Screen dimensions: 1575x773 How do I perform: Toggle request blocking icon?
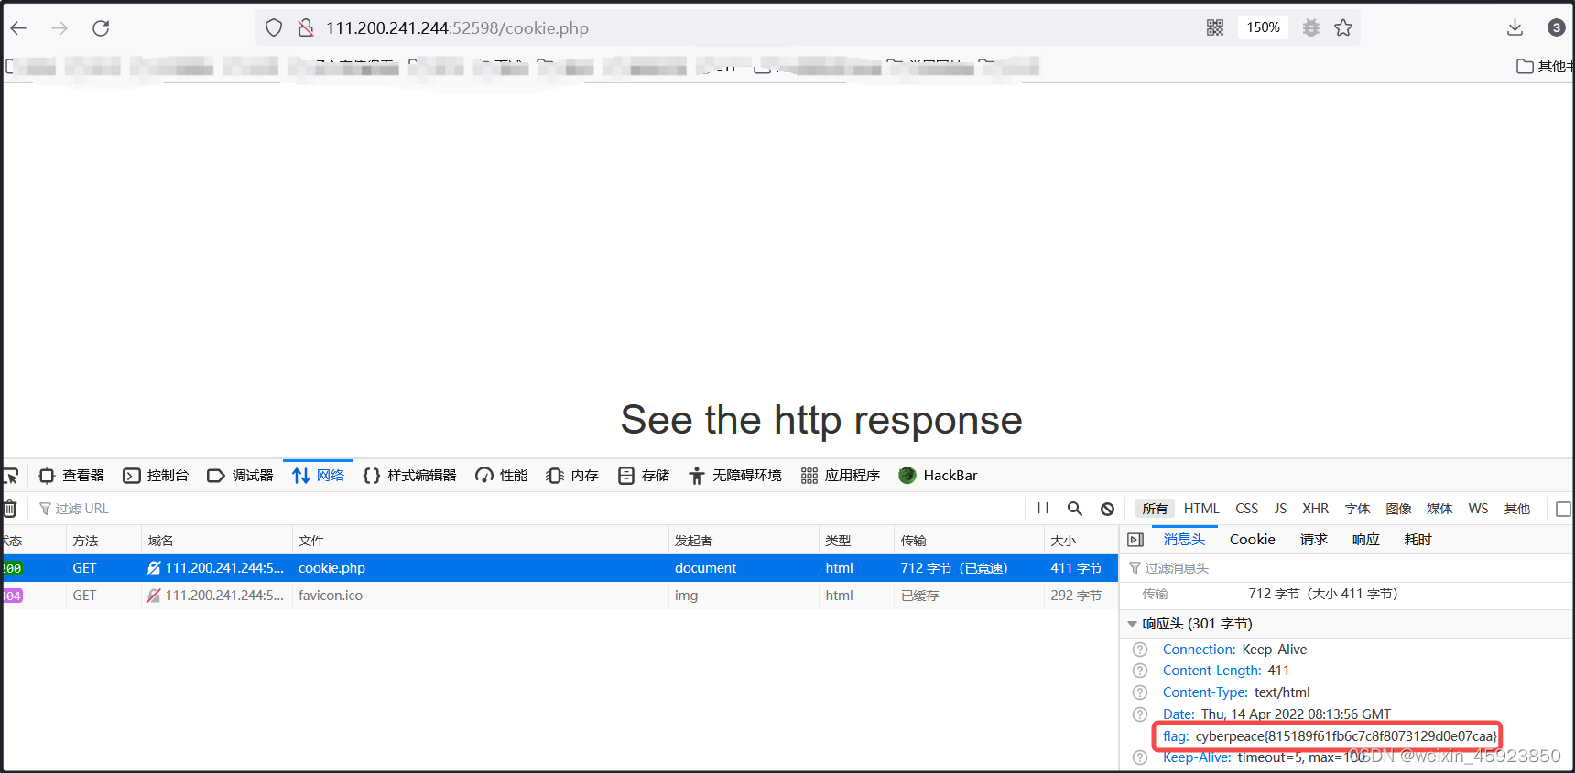1107,509
